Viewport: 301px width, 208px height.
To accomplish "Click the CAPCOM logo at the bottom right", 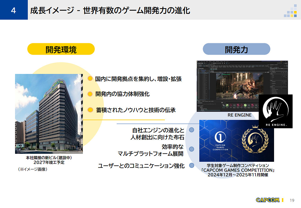I will pos(267,200).
